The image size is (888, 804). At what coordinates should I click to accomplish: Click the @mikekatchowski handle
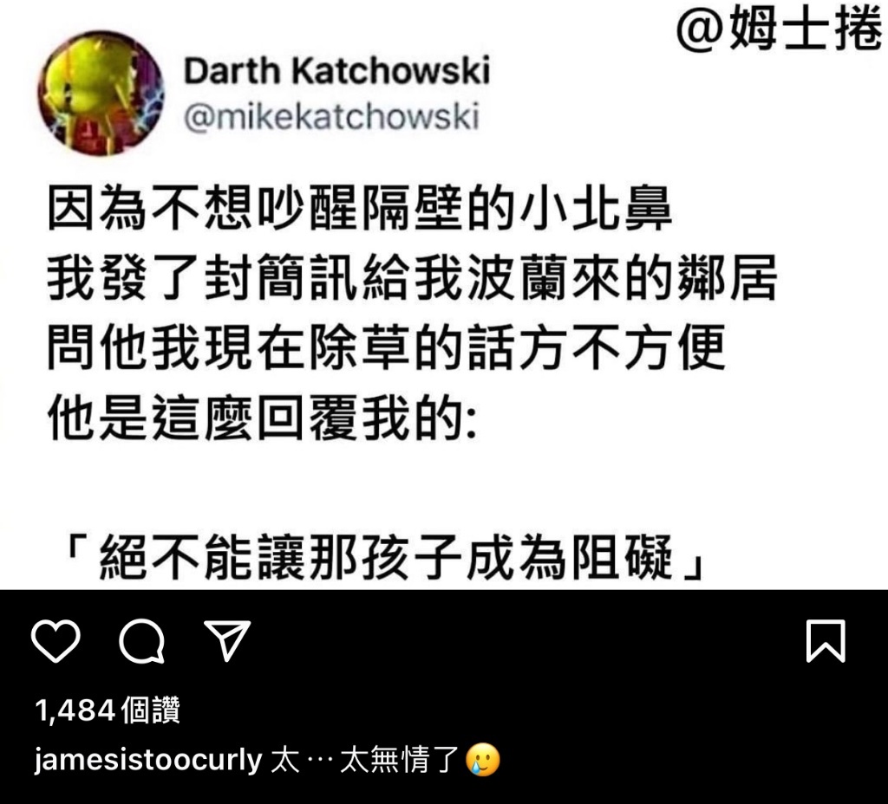point(331,117)
